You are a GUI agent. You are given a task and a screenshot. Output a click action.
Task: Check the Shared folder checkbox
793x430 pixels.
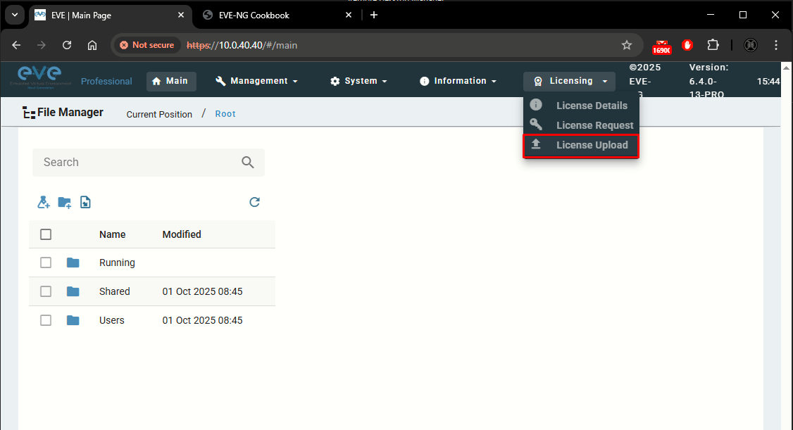click(46, 291)
